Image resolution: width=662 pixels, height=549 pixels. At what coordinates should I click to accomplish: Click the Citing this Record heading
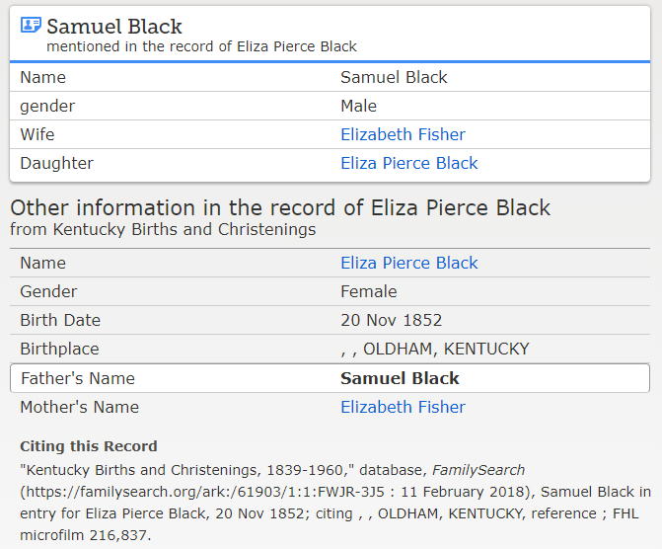(x=88, y=446)
